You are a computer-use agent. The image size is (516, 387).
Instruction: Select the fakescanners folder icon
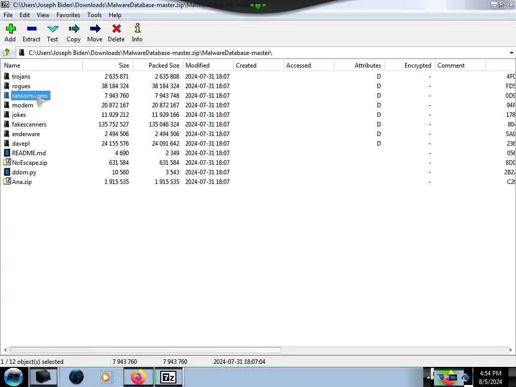tap(7, 124)
